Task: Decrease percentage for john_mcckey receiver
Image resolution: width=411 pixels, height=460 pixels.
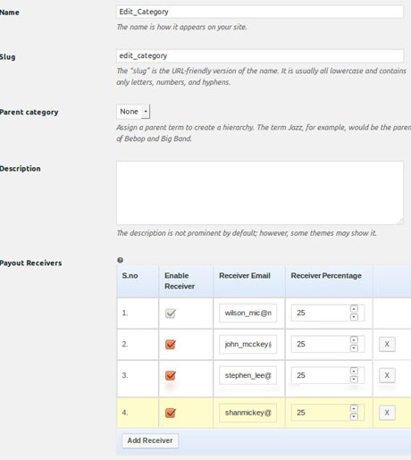Action: [354, 348]
